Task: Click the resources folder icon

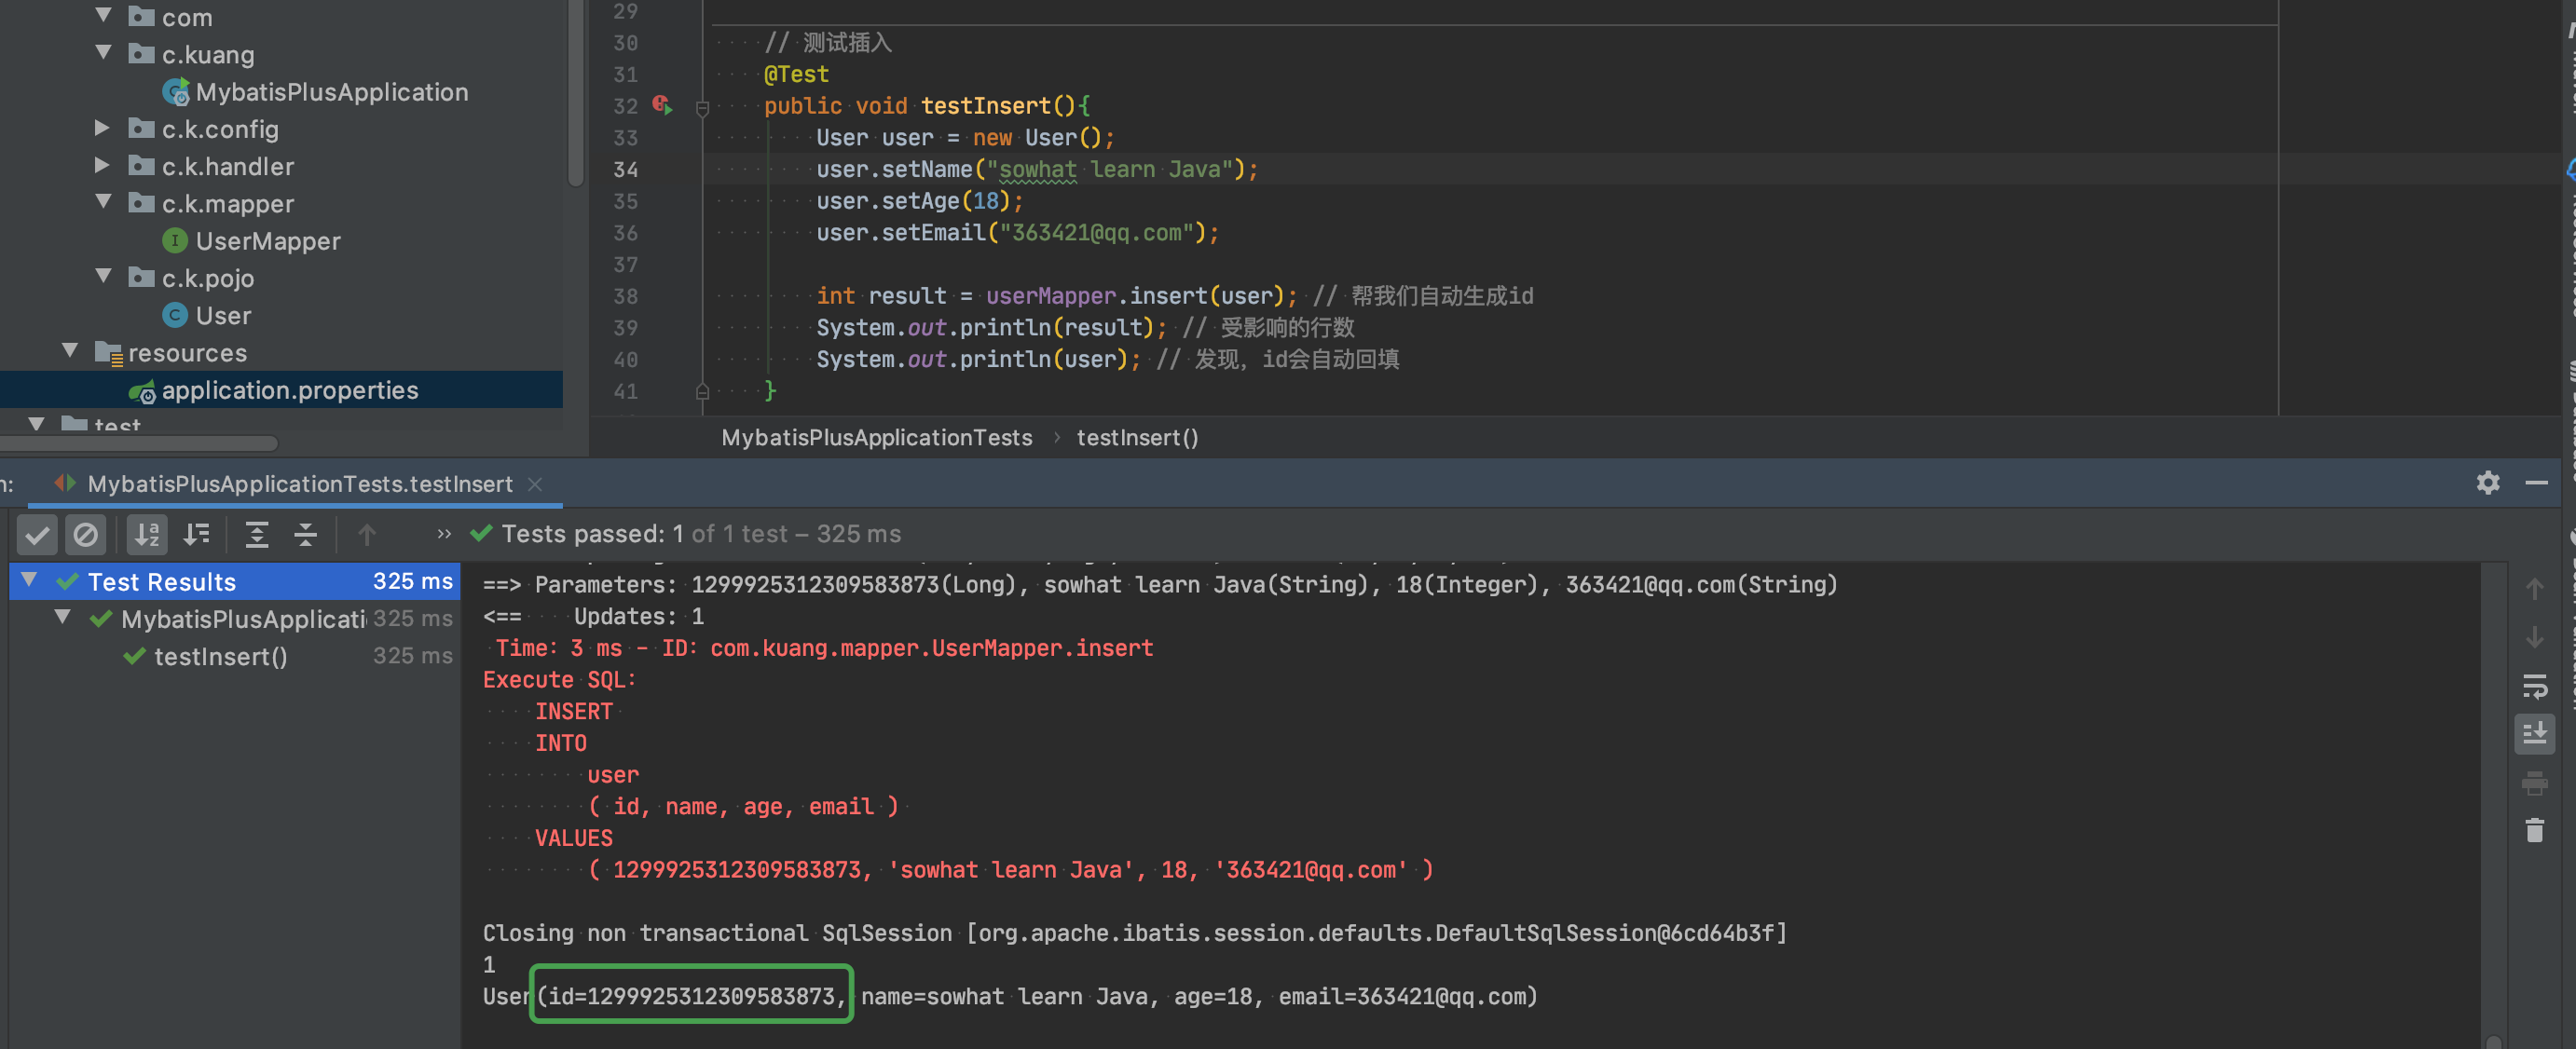Action: 108,353
